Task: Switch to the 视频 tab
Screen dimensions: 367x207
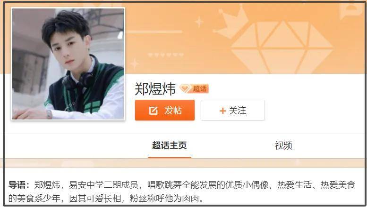Action: click(284, 145)
